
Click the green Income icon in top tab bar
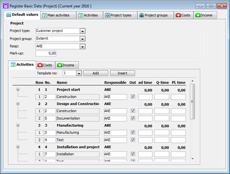[198, 15]
